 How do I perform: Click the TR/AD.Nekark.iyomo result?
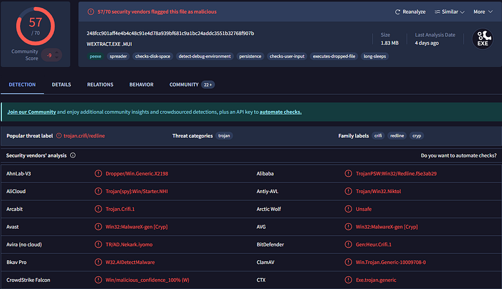[x=129, y=244]
